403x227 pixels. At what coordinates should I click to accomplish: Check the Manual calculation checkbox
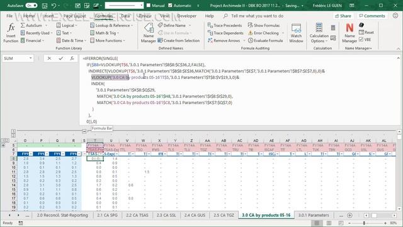pyautogui.click(x=149, y=5)
